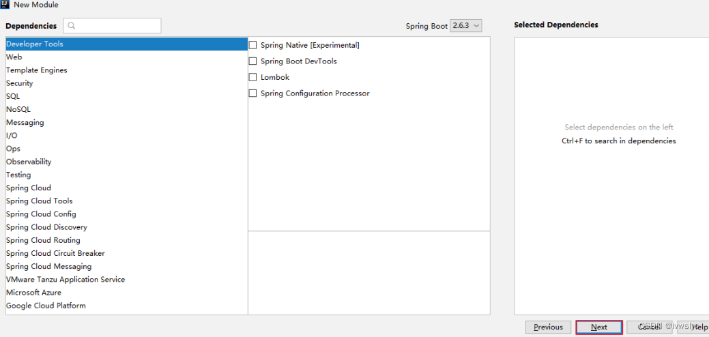Screen dimensions: 709x337
Task: Select the SQL category
Action: tap(127, 97)
